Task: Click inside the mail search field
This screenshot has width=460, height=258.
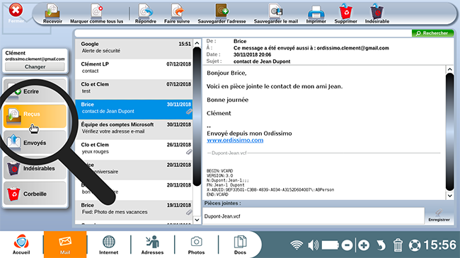Action: pyautogui.click(x=243, y=33)
